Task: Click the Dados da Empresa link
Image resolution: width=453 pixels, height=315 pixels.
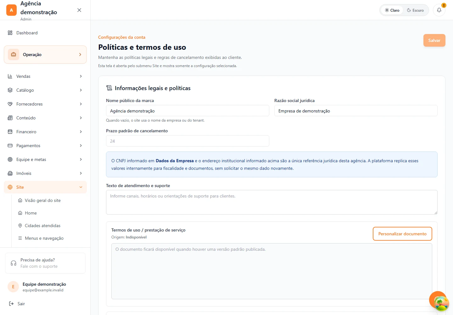Action: [175, 161]
